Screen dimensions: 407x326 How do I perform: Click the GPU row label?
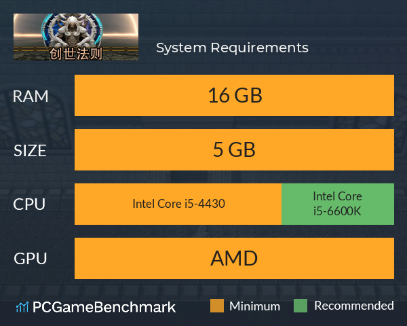[31, 259]
